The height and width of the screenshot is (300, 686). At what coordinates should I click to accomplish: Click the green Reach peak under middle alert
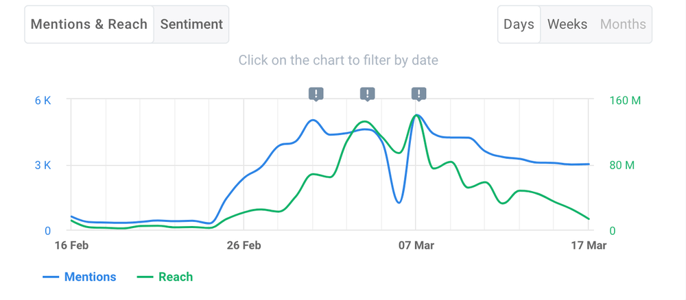364,122
